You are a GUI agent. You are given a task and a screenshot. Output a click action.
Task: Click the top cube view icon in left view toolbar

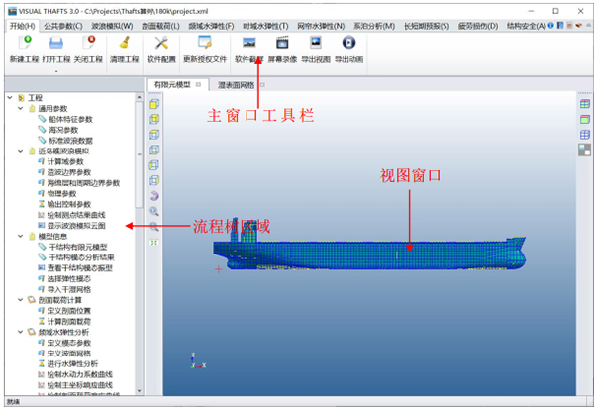pos(155,103)
